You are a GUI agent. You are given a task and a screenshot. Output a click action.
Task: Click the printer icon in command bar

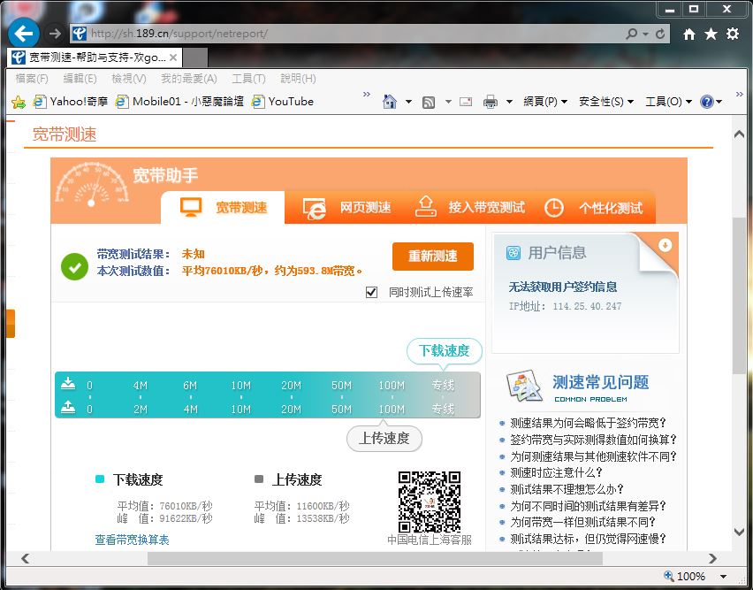(491, 102)
